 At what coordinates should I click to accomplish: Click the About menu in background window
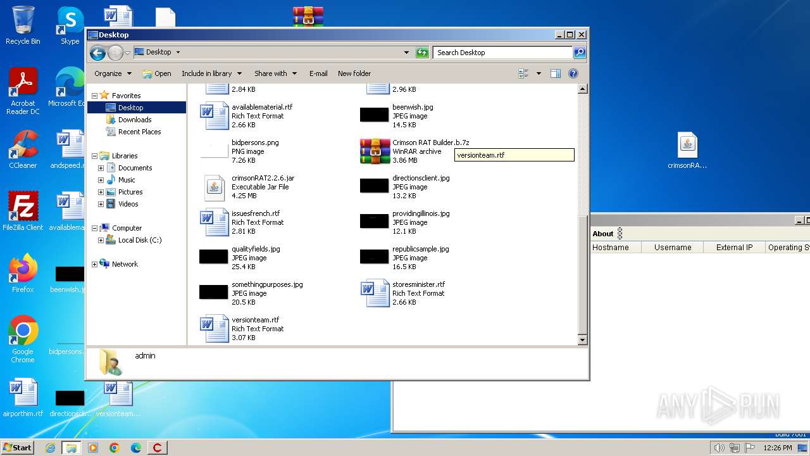pos(602,234)
